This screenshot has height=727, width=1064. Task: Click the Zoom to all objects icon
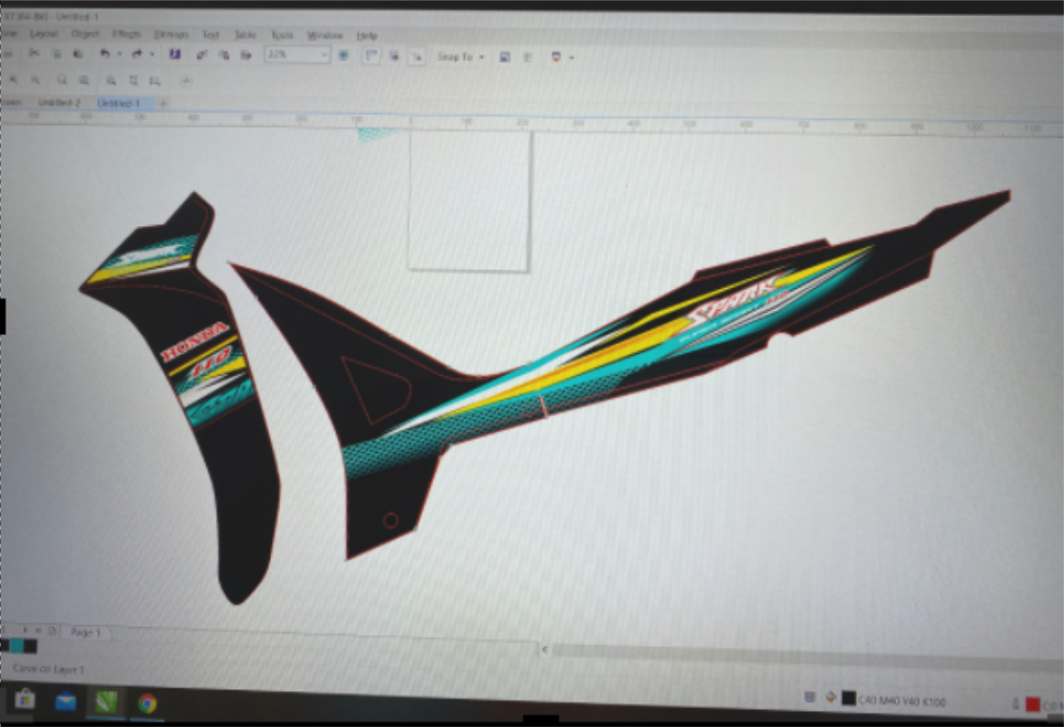click(x=84, y=80)
